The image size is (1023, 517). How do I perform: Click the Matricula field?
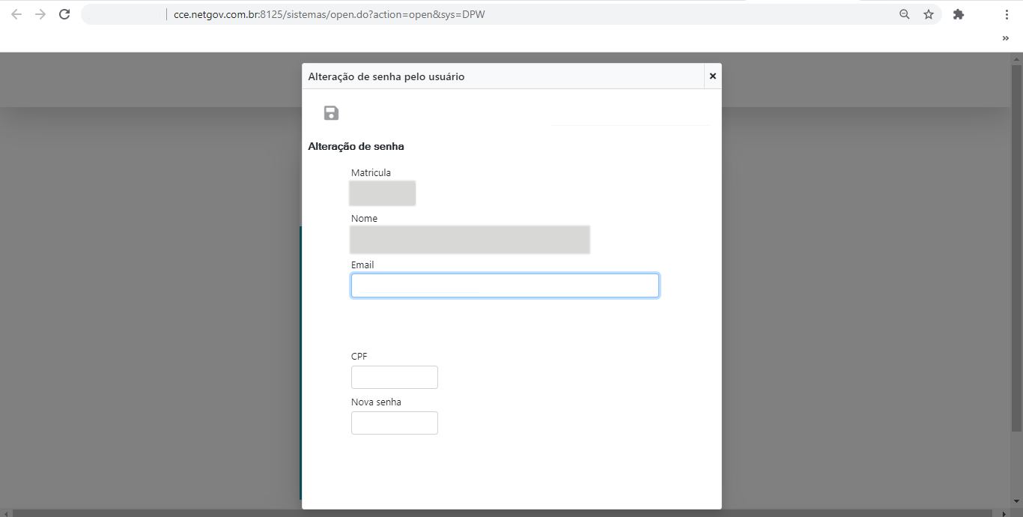[x=383, y=193]
